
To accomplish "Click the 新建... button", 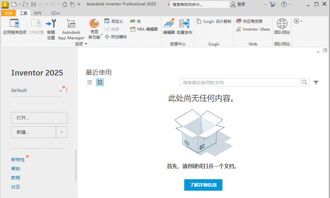I will (34, 132).
